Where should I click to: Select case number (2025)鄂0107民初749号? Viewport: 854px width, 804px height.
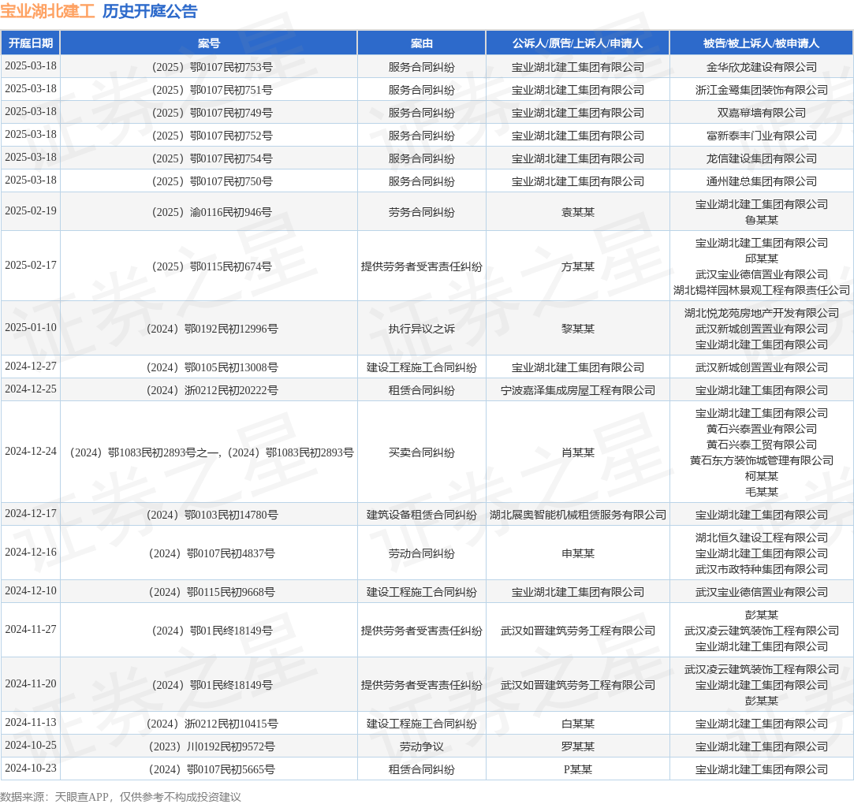[x=212, y=114]
